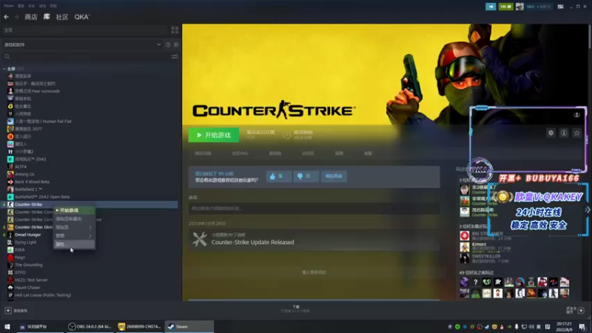This screenshot has width=592, height=333.
Task: Go forward with the right arrow
Action: click(16, 17)
